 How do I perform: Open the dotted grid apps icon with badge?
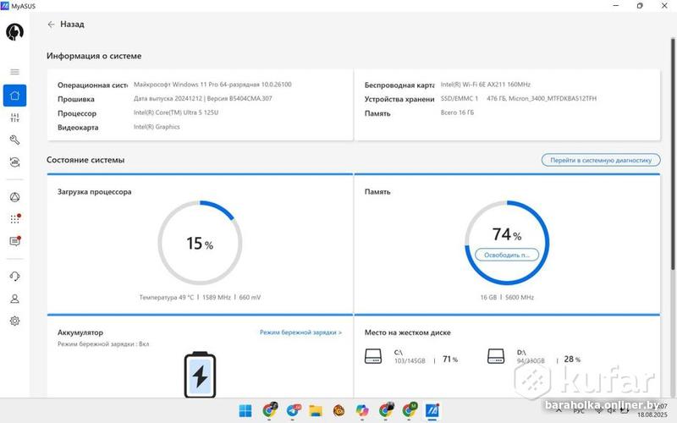pos(15,219)
